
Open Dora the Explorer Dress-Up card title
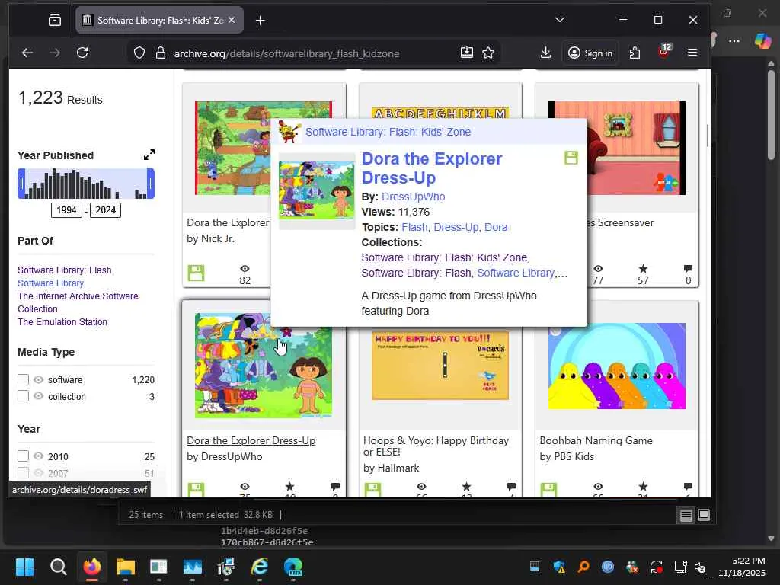click(x=251, y=441)
